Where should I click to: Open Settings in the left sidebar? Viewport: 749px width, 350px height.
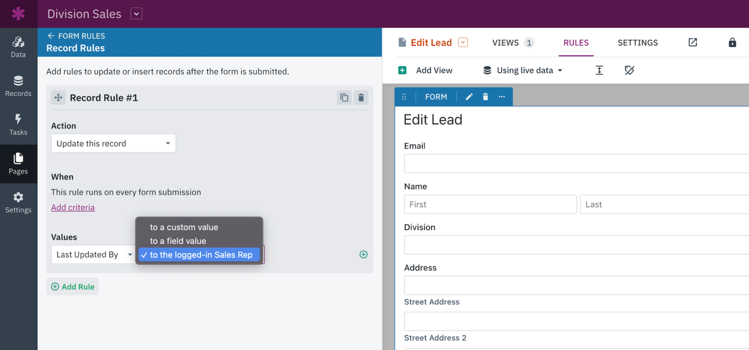pos(18,202)
